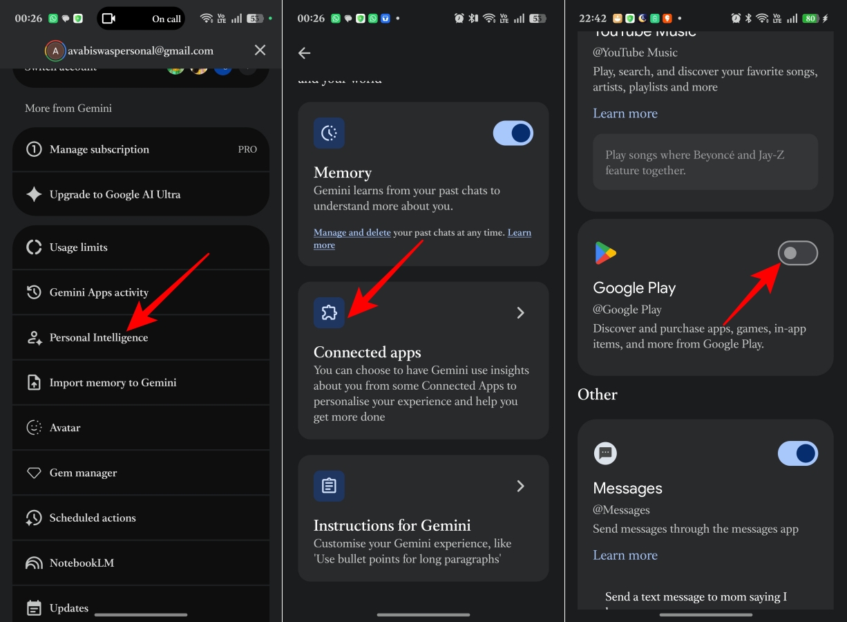The image size is (847, 622).
Task: Open Usage limits
Action: click(x=141, y=247)
